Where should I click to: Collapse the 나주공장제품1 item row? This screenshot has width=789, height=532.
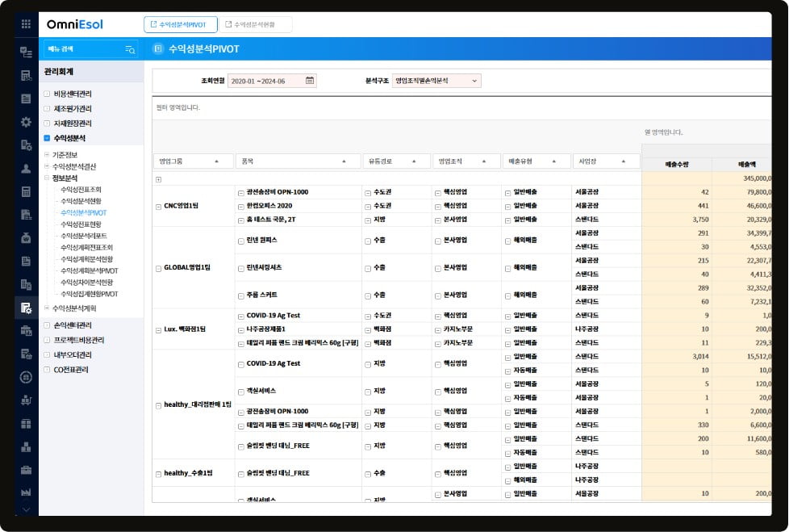(x=241, y=330)
